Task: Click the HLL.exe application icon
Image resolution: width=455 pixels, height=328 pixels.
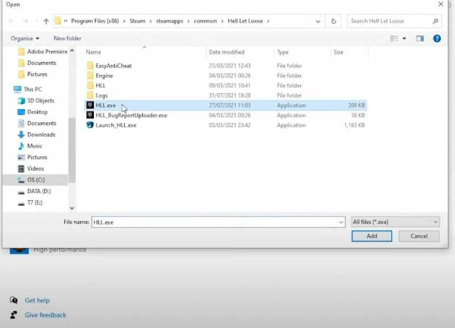Action: coord(90,105)
